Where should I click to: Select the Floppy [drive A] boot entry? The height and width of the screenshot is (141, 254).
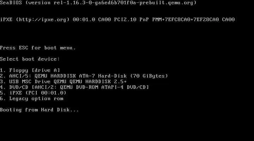pyautogui.click(x=30, y=70)
